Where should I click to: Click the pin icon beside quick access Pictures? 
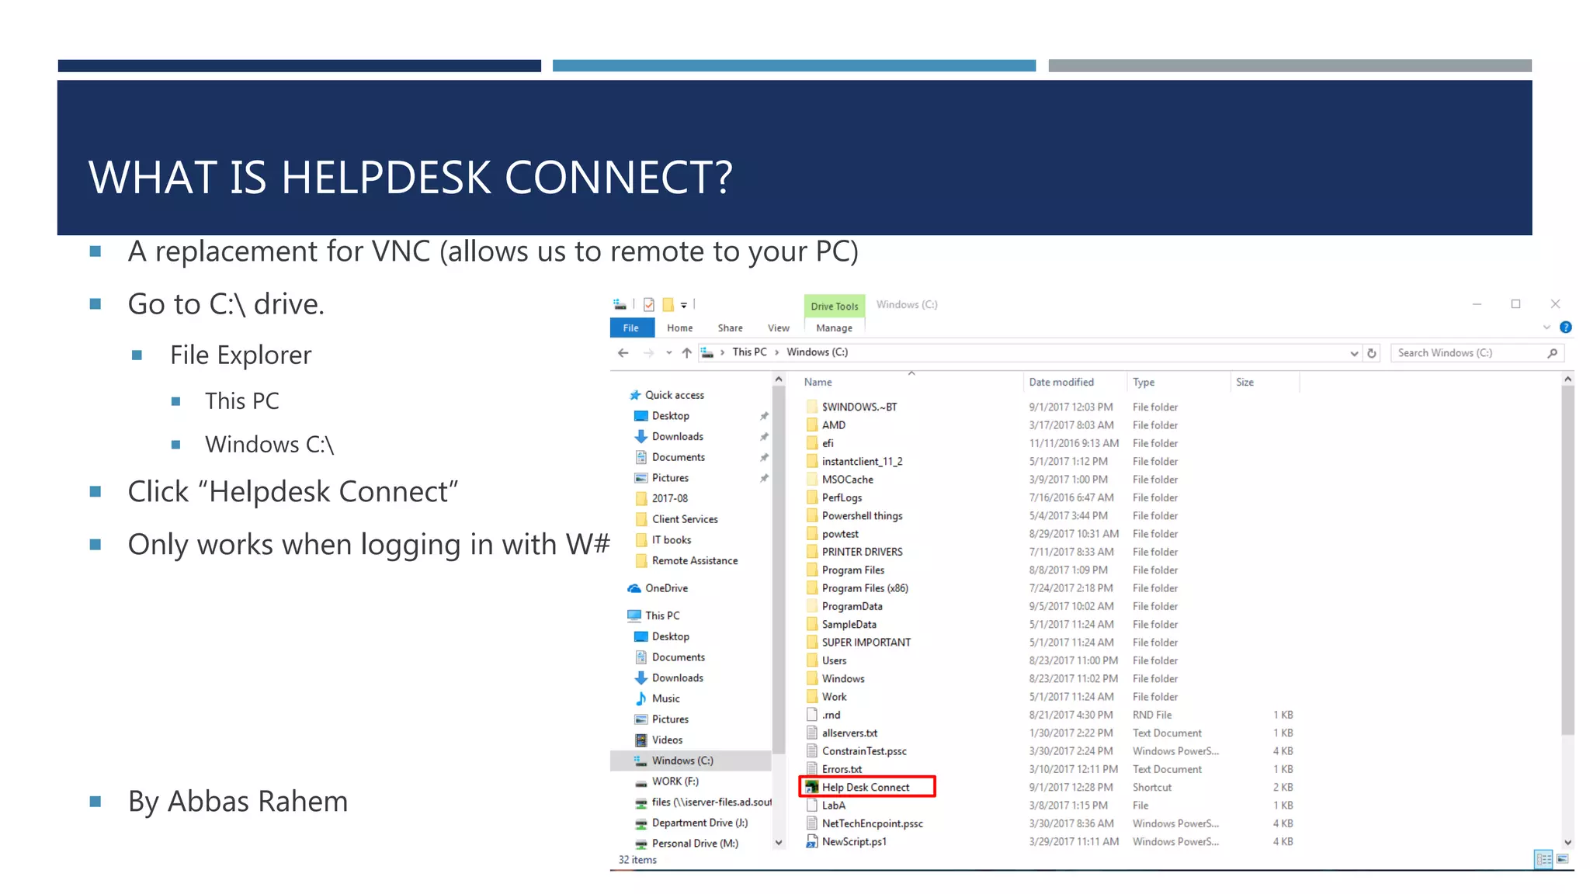pyautogui.click(x=764, y=478)
